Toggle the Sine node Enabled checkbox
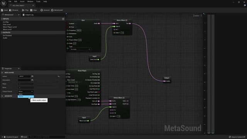Screen dimensions: 247x139 click(x=76, y=24)
